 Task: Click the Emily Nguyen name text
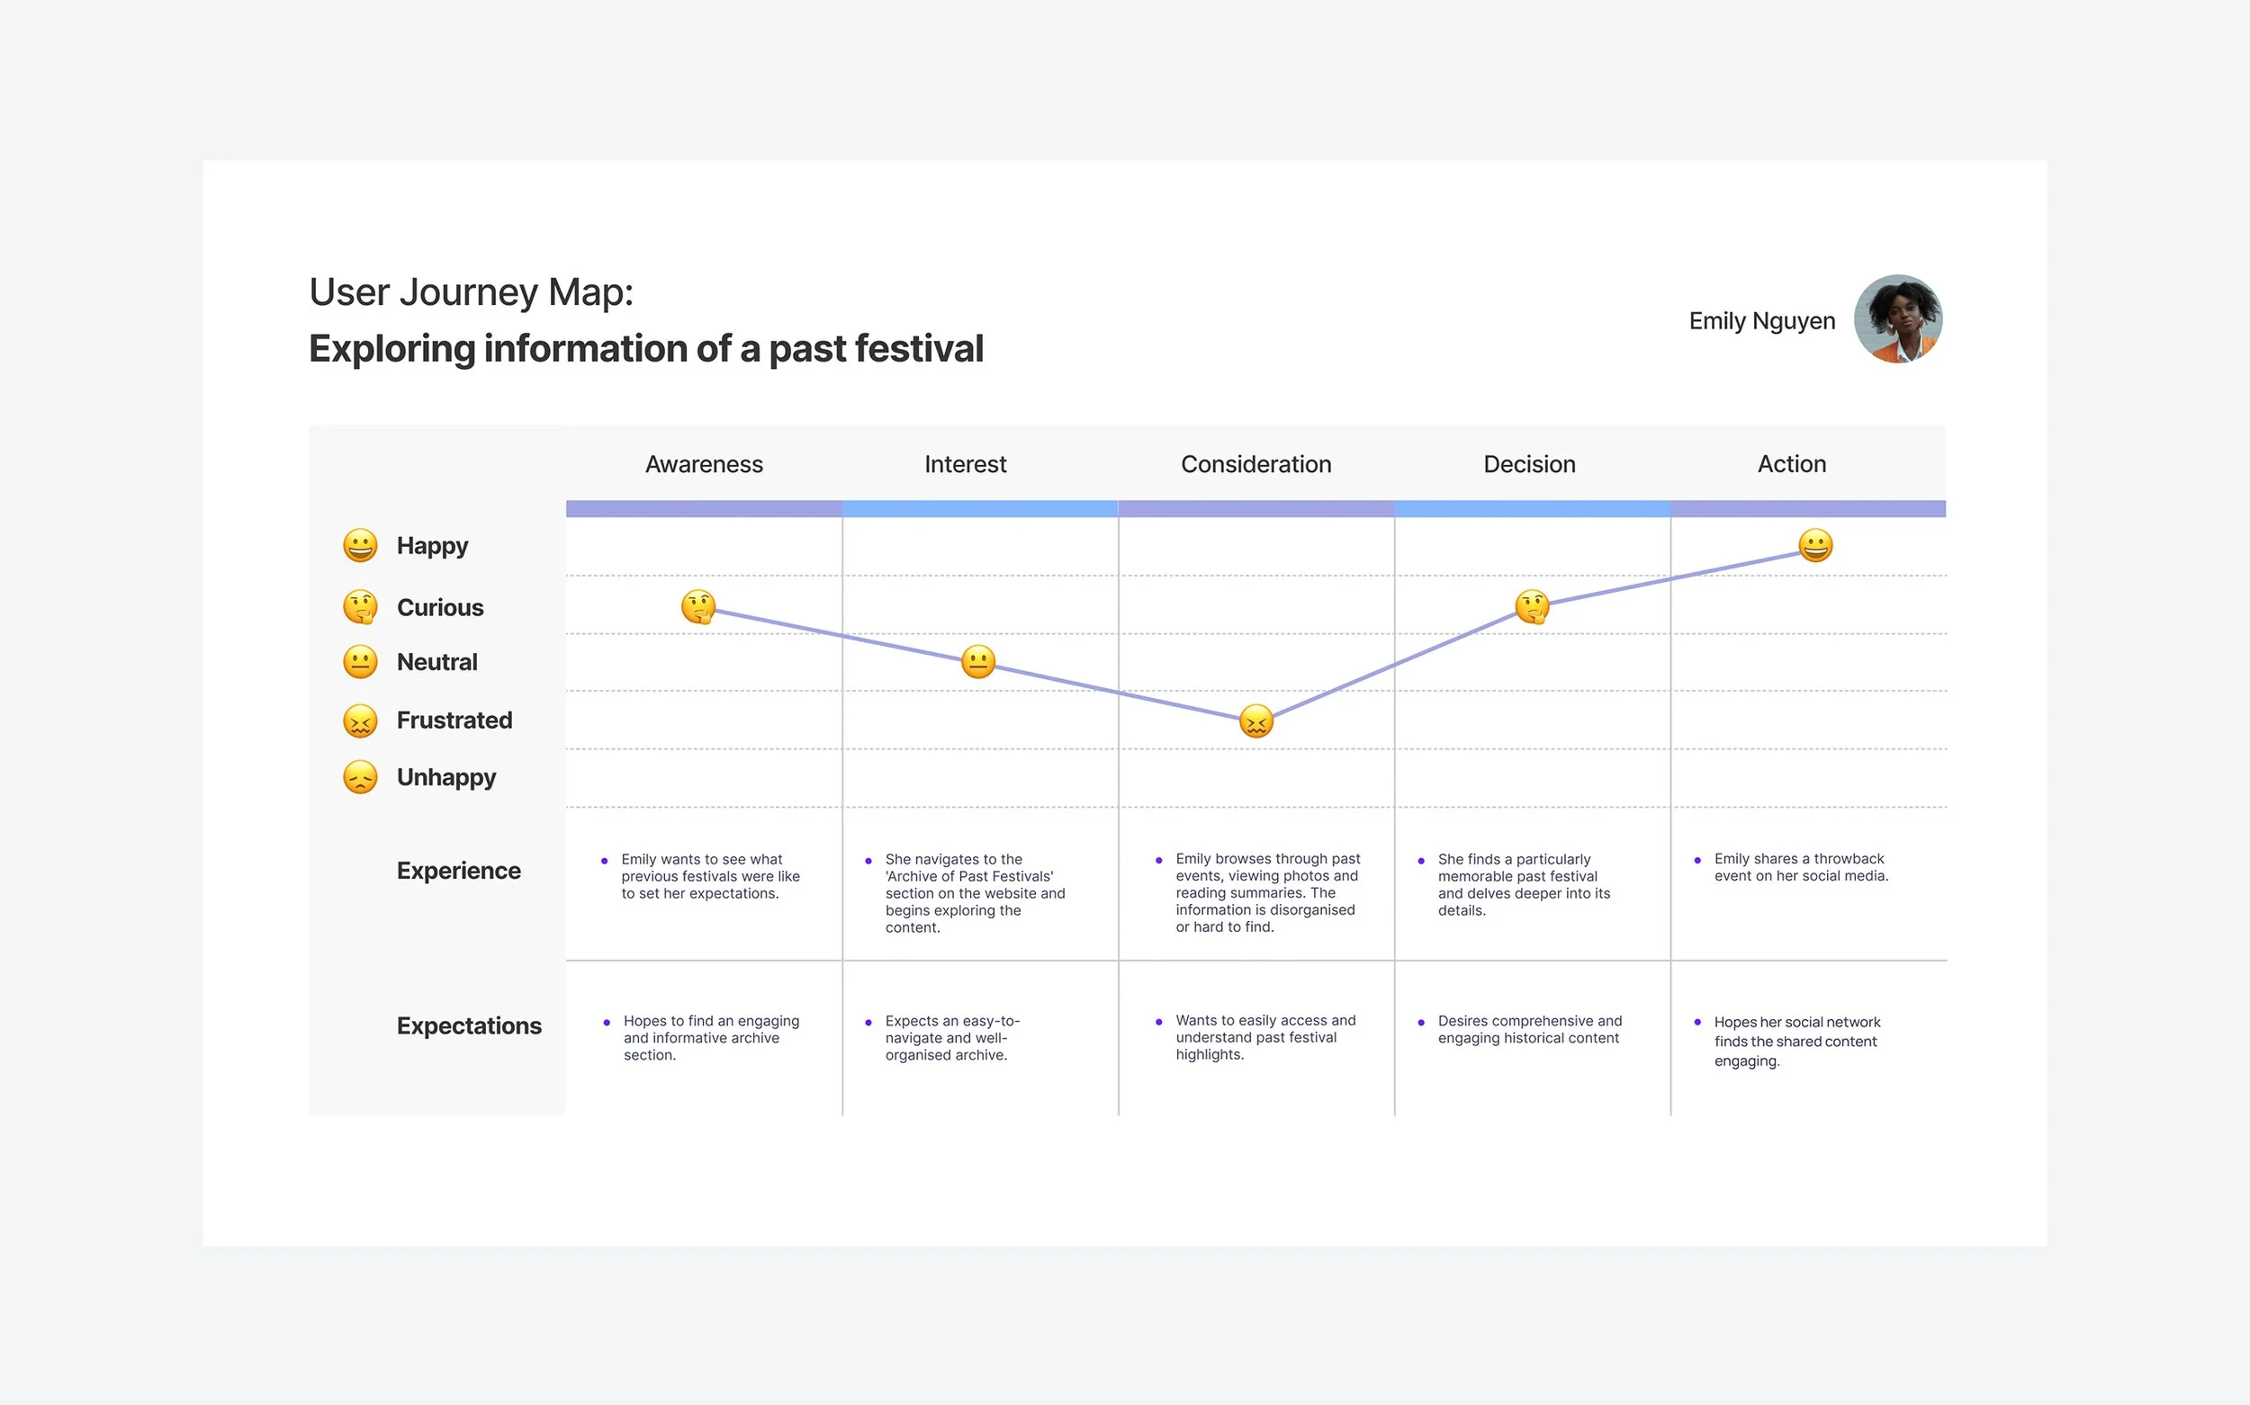point(1762,320)
